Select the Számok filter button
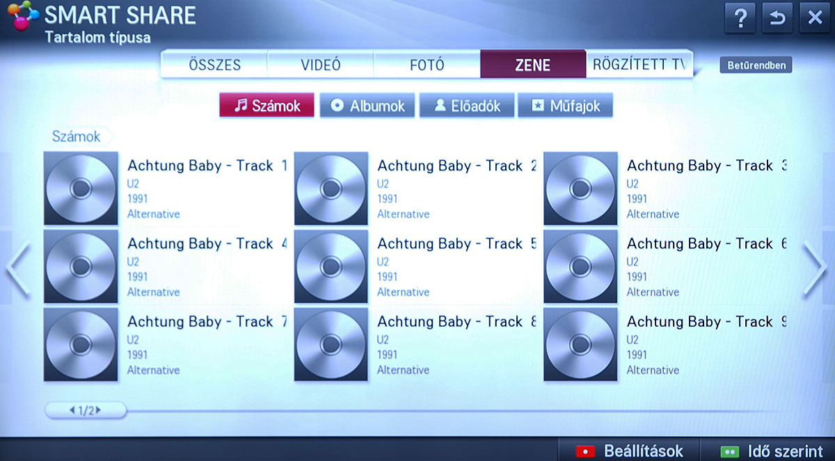This screenshot has width=835, height=461. coord(267,106)
